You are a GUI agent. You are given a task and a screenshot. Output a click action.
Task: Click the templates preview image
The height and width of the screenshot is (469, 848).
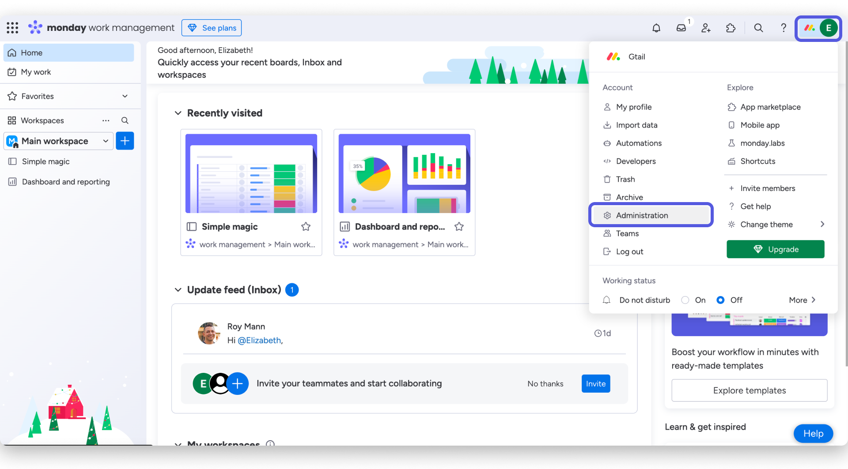[750, 325]
